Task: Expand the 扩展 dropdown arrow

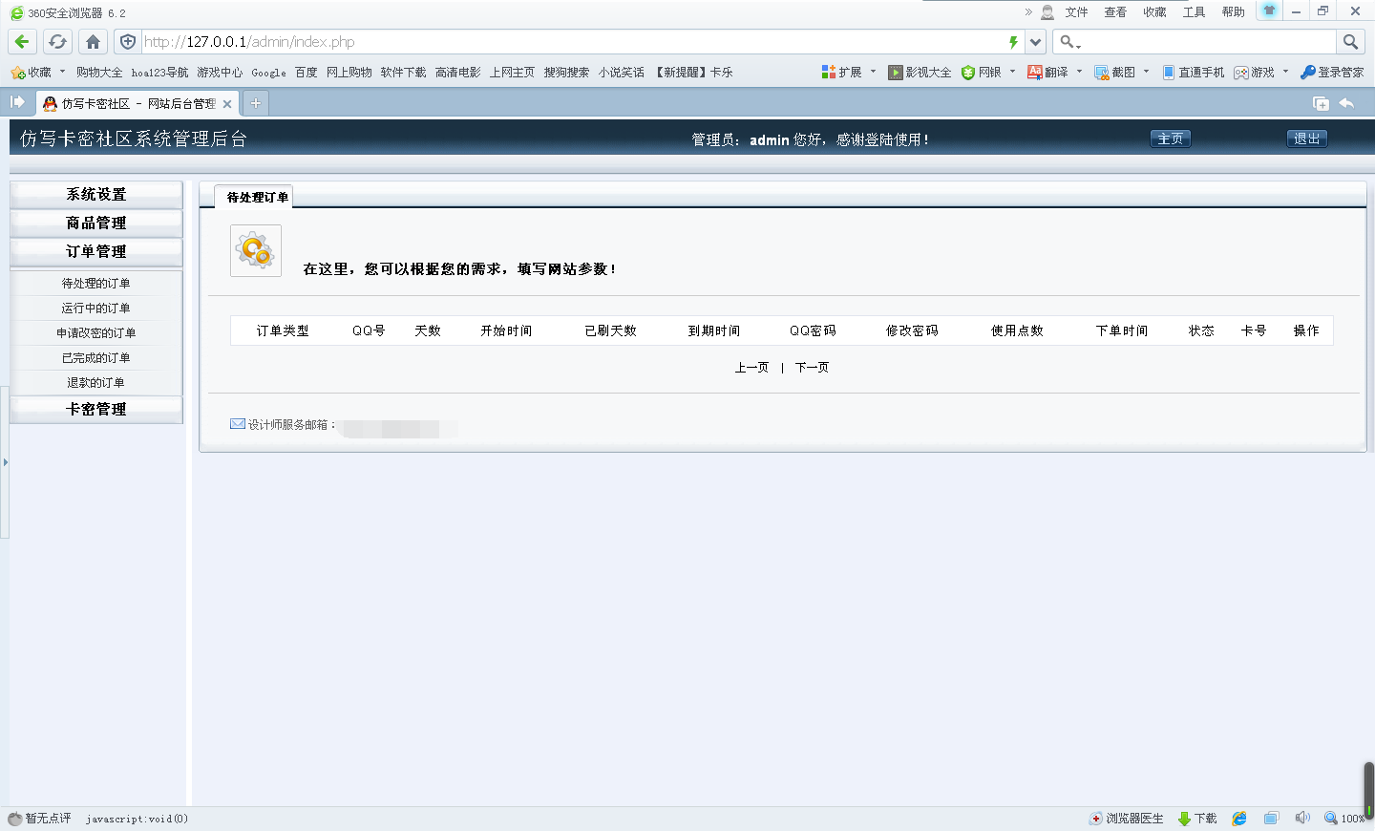Action: coord(873,72)
